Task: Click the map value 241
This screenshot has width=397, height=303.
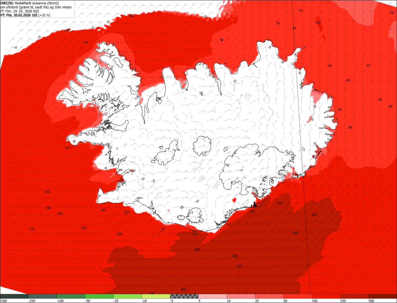Action: tap(104, 210)
